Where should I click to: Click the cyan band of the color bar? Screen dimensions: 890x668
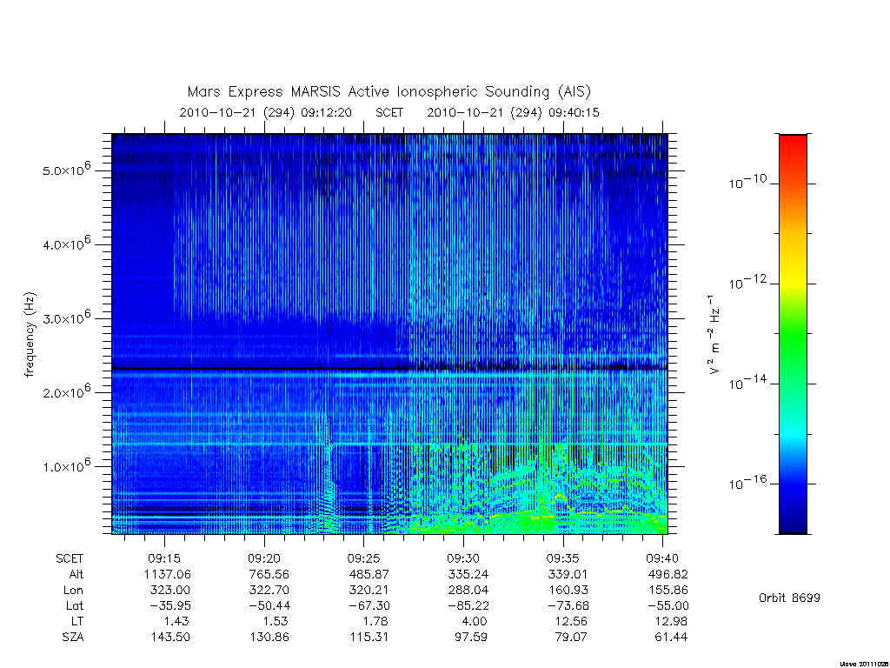(793, 435)
